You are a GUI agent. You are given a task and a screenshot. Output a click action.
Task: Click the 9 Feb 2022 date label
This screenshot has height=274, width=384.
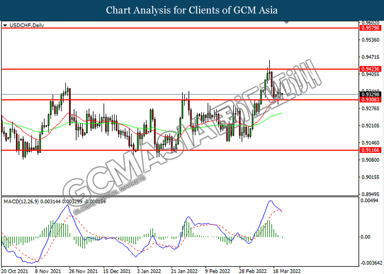(x=218, y=271)
